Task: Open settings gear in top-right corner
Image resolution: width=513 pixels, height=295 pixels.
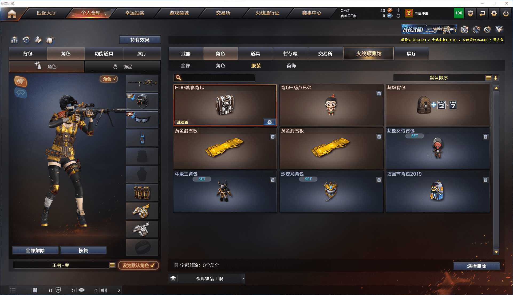Action: [494, 13]
